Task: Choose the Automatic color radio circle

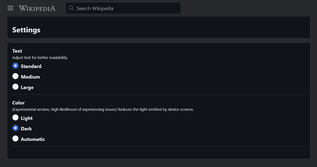Action: tap(16, 139)
